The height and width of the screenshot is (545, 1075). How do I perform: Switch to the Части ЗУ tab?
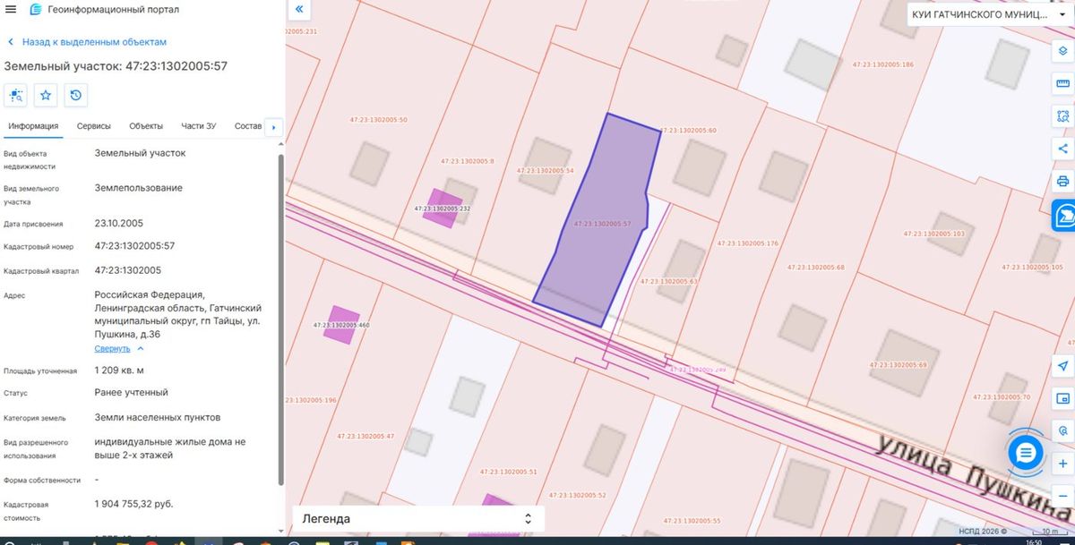point(199,126)
